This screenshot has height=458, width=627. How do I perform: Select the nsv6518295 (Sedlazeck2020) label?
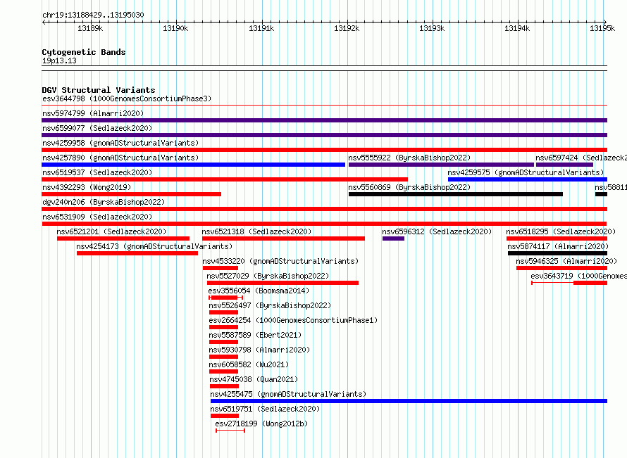561,231
